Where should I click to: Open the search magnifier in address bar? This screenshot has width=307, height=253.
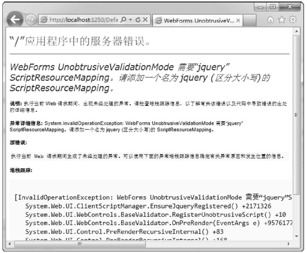point(123,20)
